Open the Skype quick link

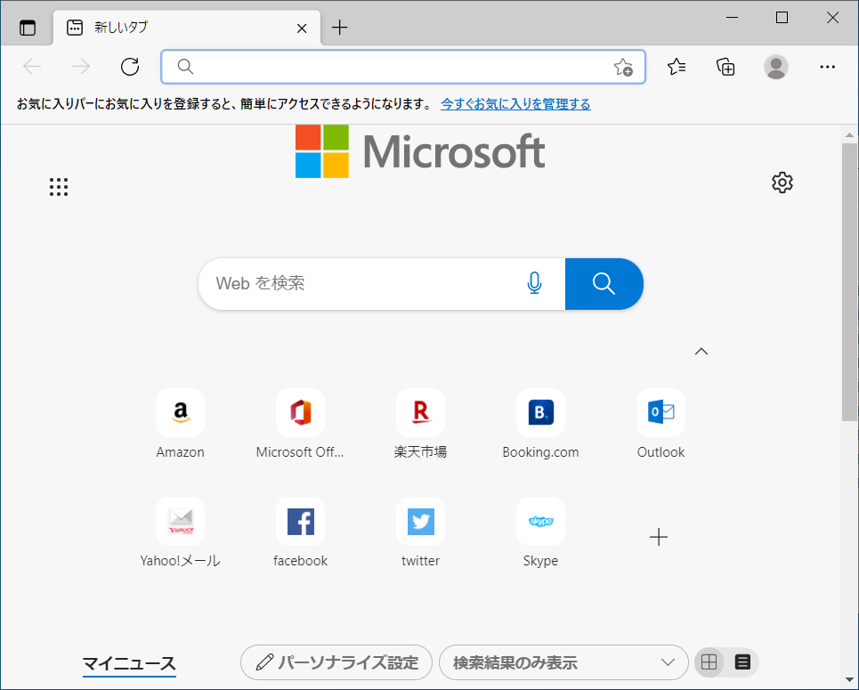point(540,532)
